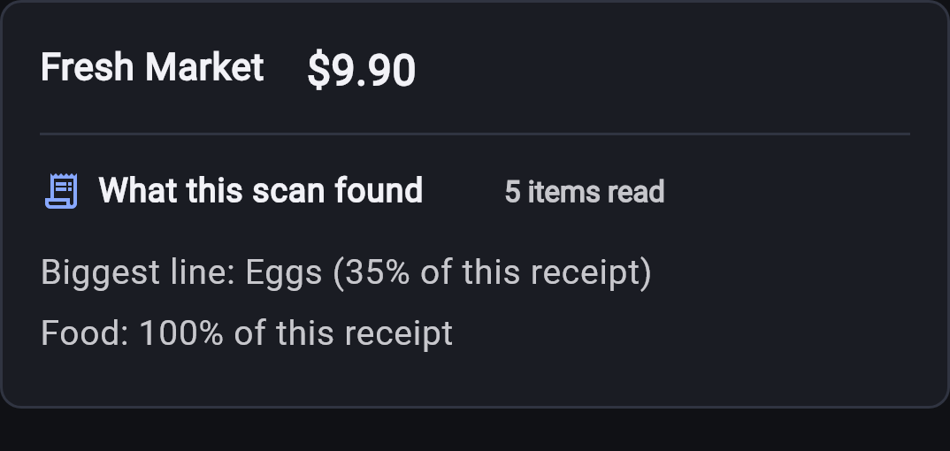This screenshot has width=950, height=451.
Task: Click the dark background below the card
Action: point(475,431)
